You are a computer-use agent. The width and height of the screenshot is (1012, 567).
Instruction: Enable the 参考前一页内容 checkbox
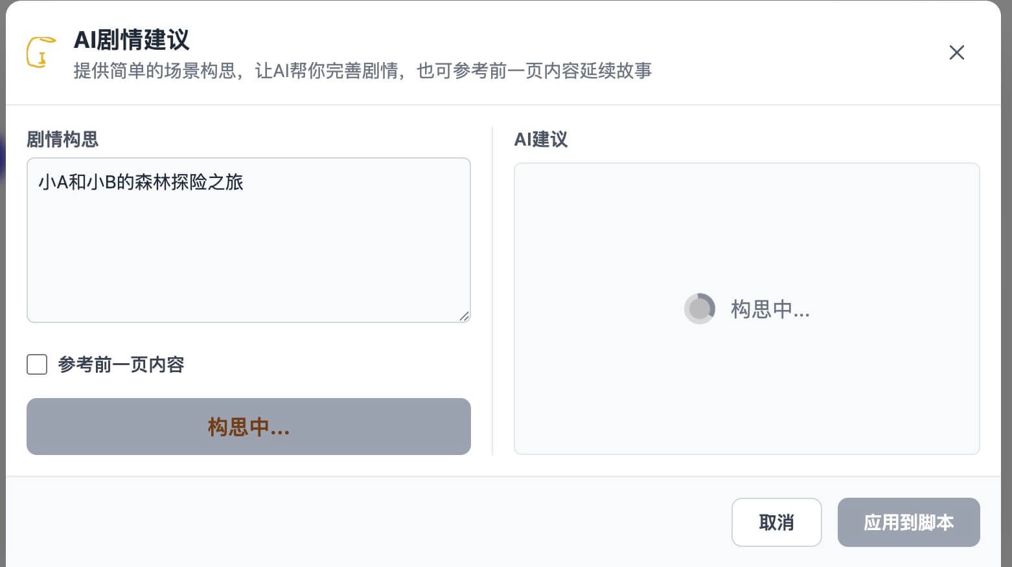pyautogui.click(x=37, y=364)
